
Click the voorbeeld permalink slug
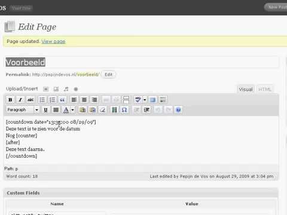point(87,75)
